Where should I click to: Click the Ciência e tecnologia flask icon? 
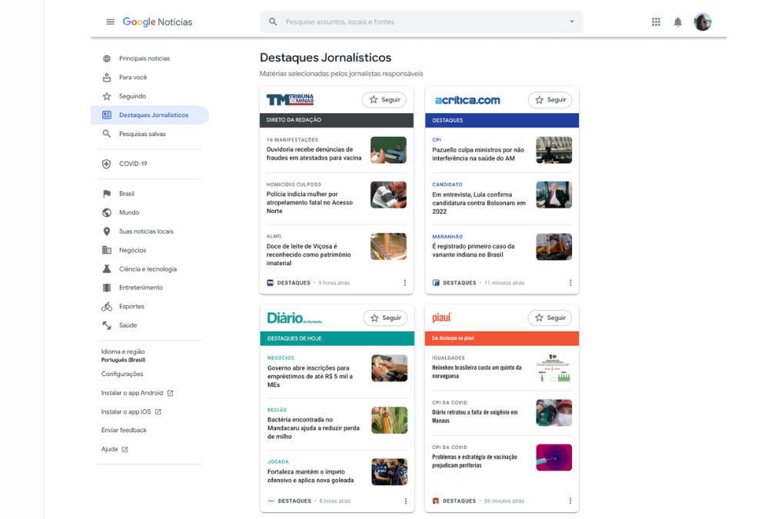click(107, 269)
